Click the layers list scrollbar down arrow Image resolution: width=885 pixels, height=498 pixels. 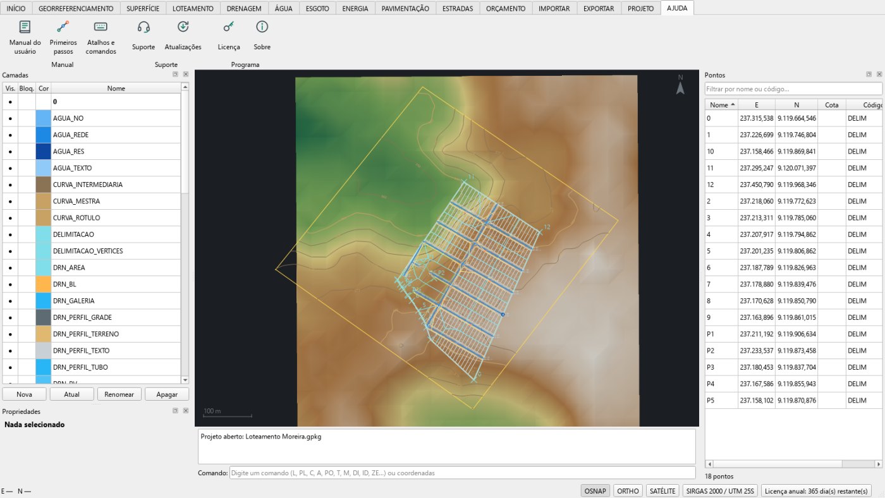click(x=185, y=380)
